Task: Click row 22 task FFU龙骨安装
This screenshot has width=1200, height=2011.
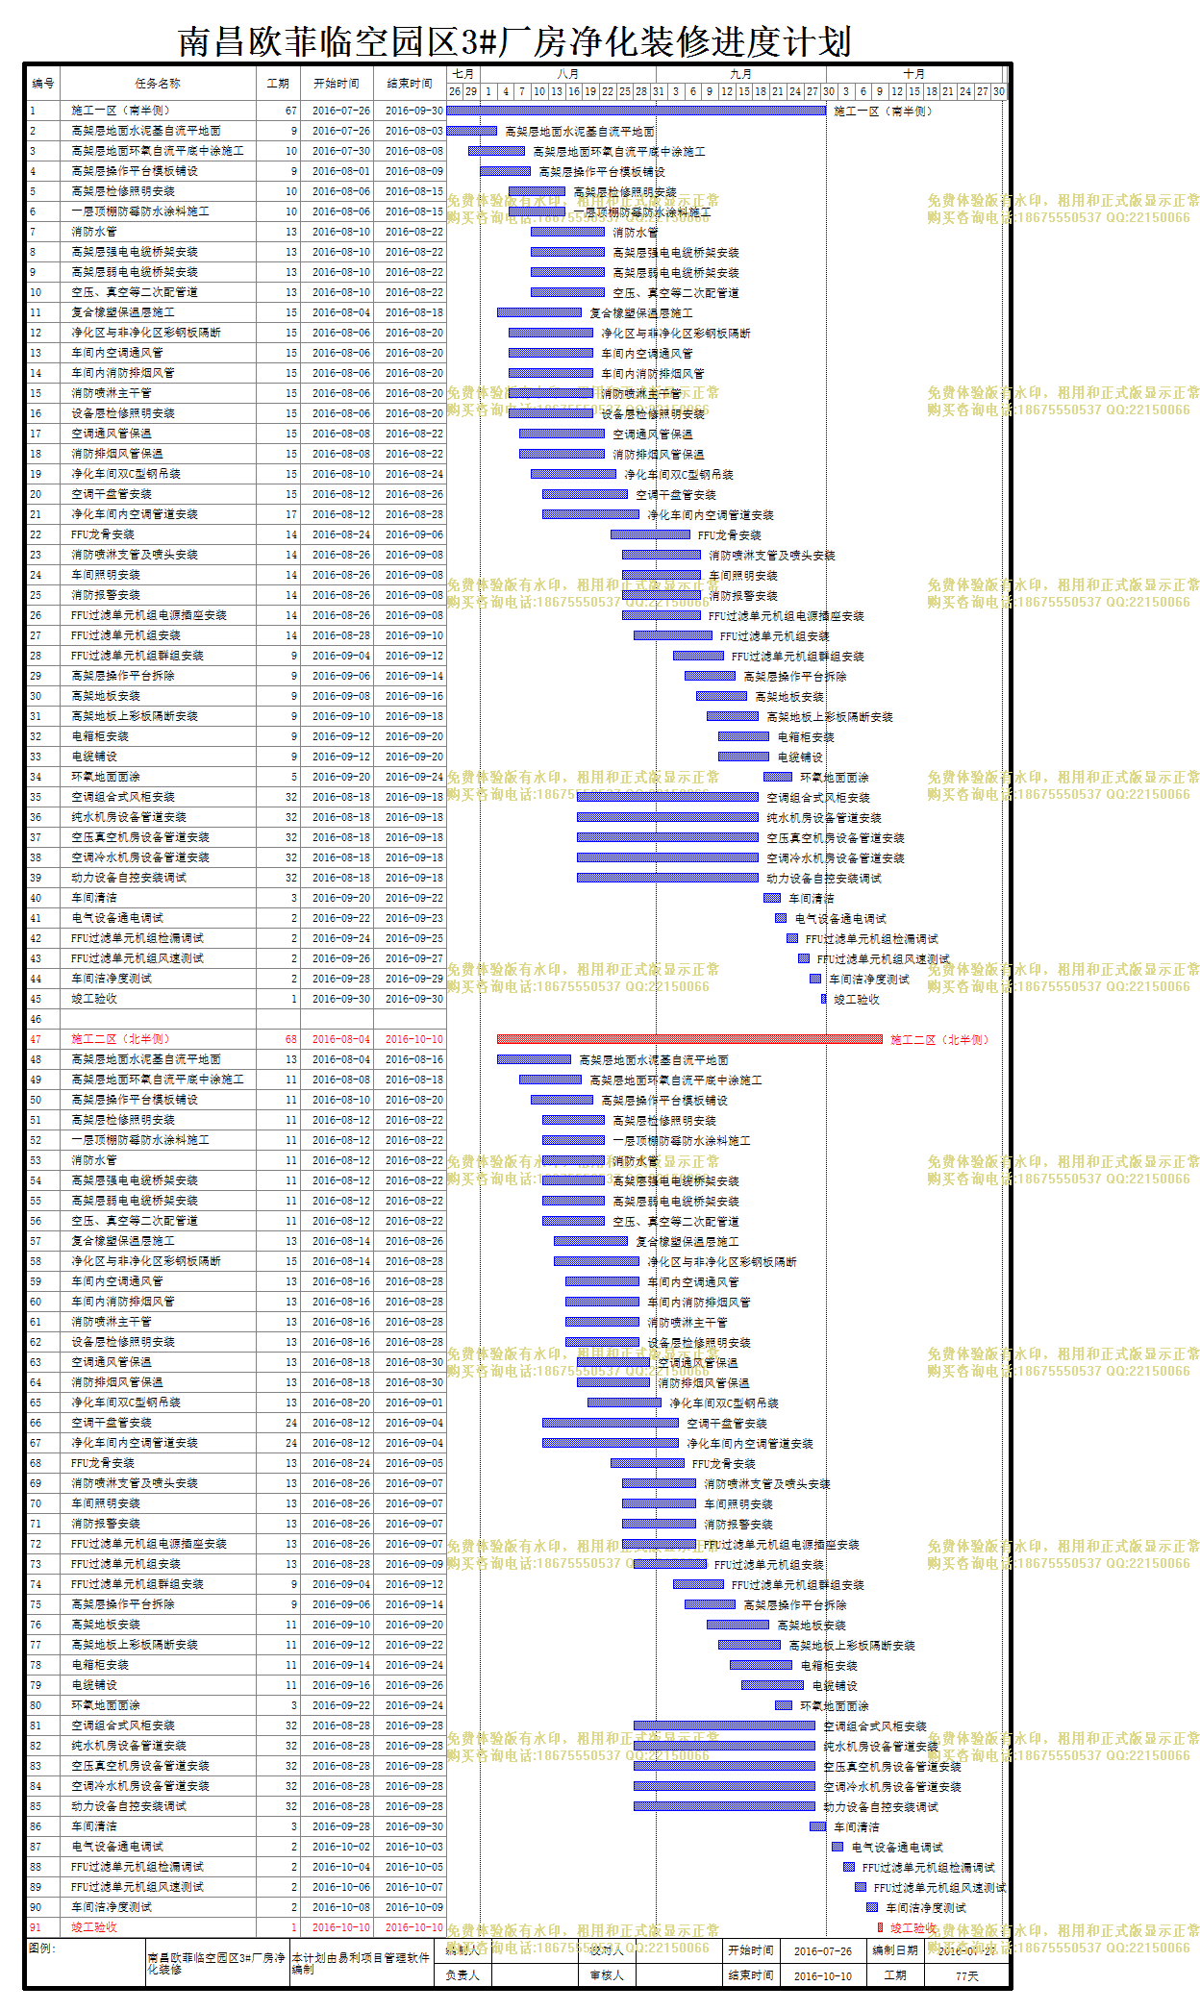Action: [103, 534]
